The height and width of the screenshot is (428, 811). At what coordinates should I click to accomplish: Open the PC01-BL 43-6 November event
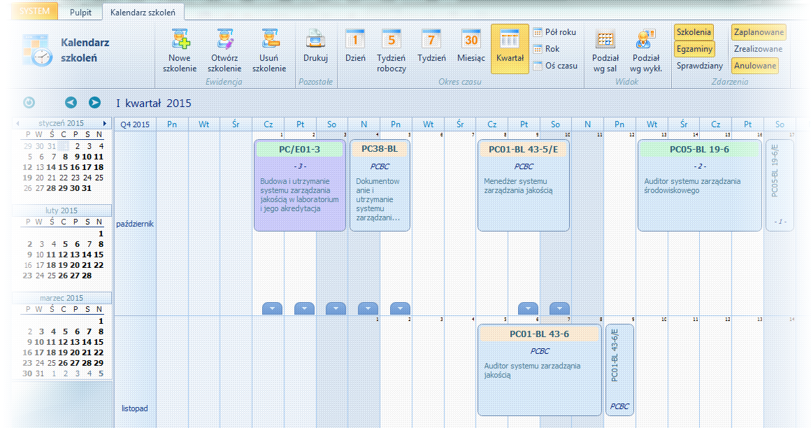pos(540,370)
